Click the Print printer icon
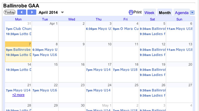The image size is (199, 111). [131, 12]
